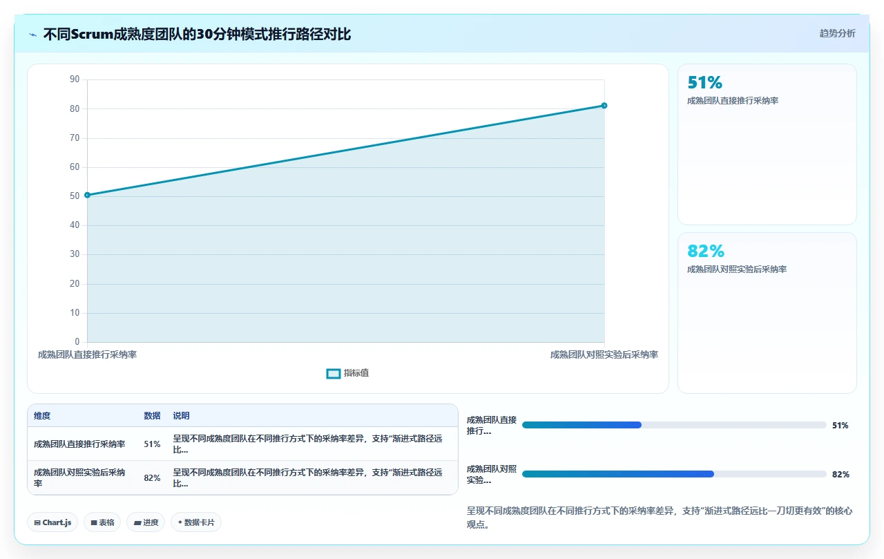Click the 说明 column header

click(181, 416)
